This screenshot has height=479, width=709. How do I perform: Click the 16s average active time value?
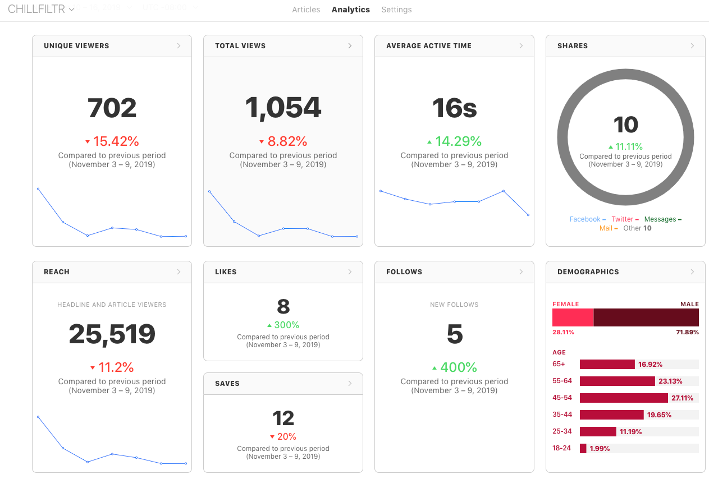(455, 108)
